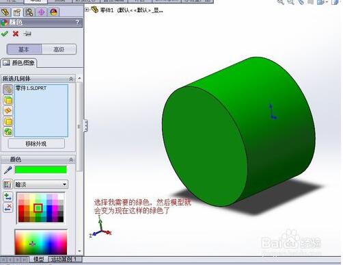343x265 pixels.
Task: Collapse the 颜色 section
Action: (71, 160)
